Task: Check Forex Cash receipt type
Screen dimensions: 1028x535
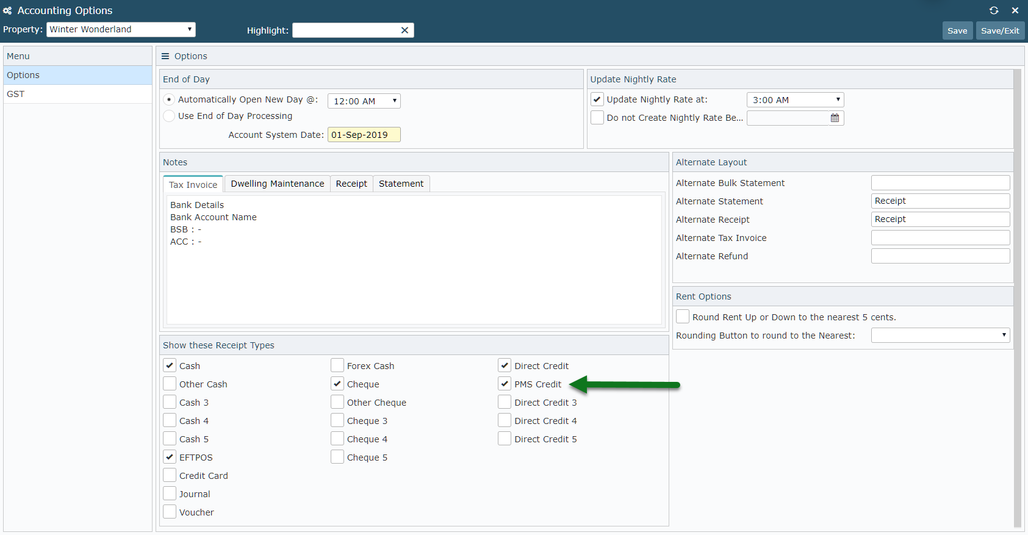Action: pyautogui.click(x=337, y=366)
